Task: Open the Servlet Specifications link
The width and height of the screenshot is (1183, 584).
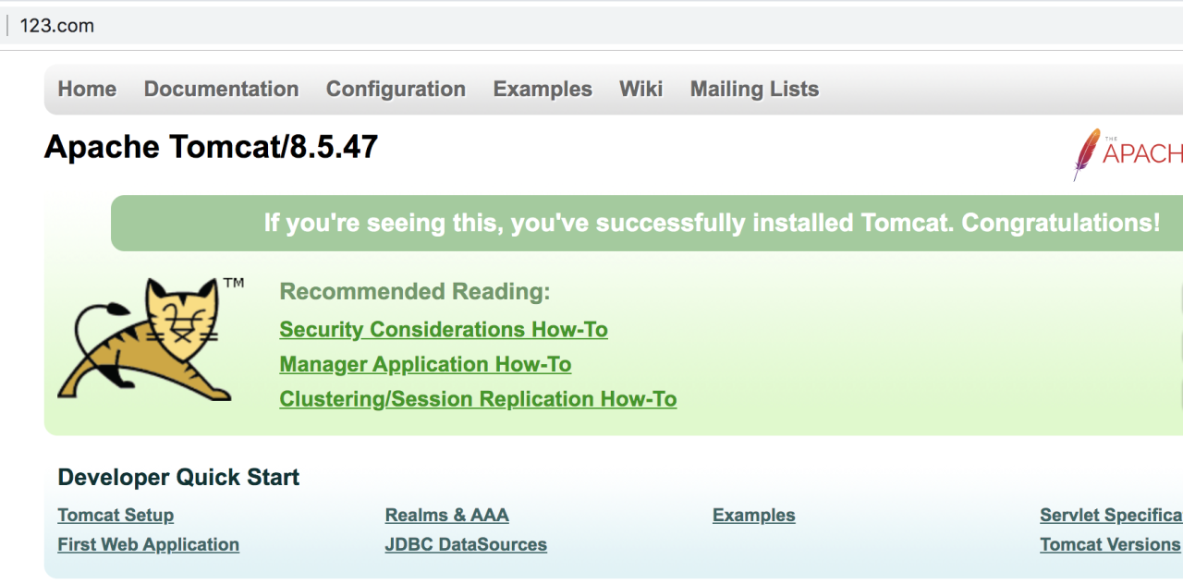Action: pos(1111,516)
